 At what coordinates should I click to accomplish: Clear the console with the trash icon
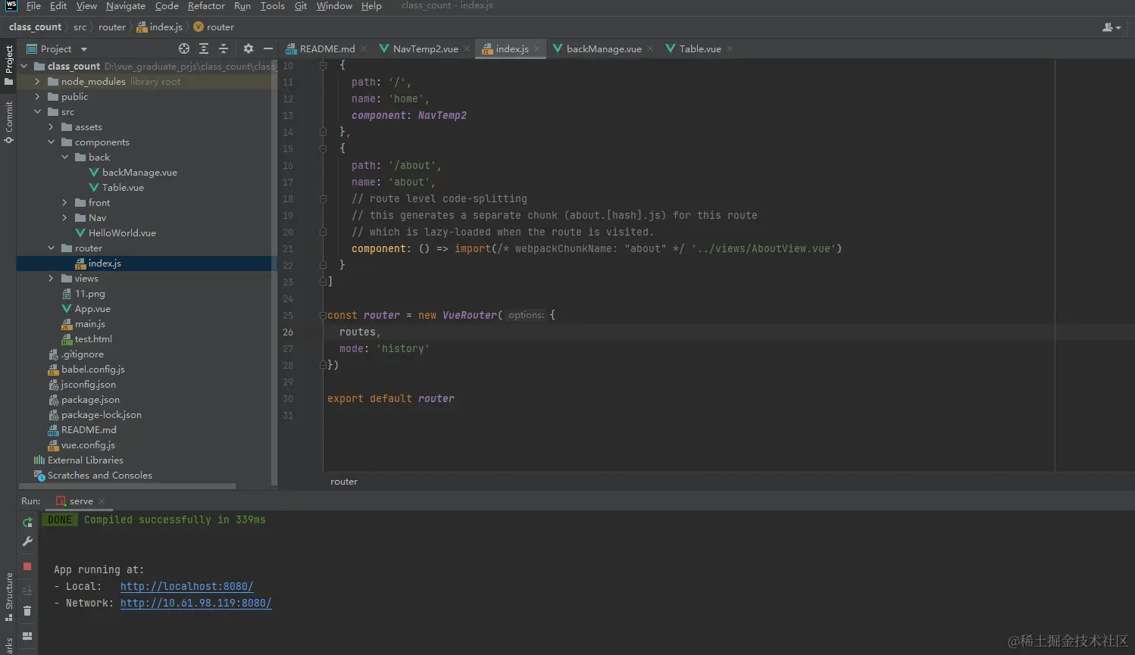(x=27, y=611)
